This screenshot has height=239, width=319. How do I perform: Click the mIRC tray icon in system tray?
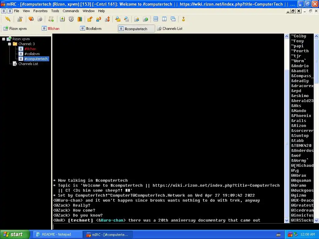click(x=290, y=235)
